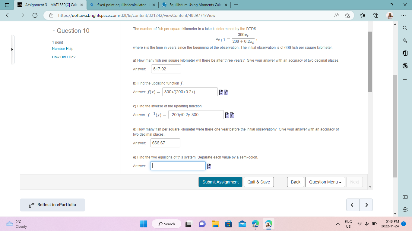Expand hidden icons in the system tray
412x231 pixels.
coord(338,224)
